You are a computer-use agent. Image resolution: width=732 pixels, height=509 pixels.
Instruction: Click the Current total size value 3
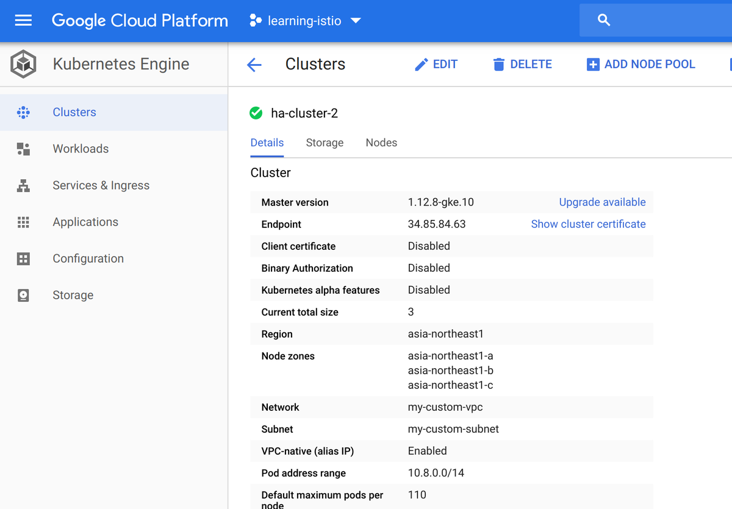click(411, 312)
